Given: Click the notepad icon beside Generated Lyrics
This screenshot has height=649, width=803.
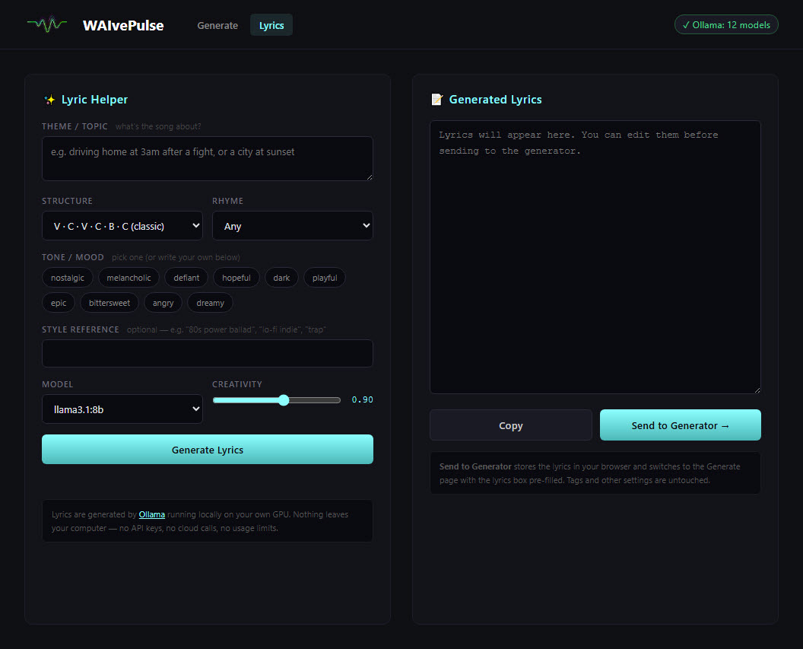Looking at the screenshot, I should point(436,100).
